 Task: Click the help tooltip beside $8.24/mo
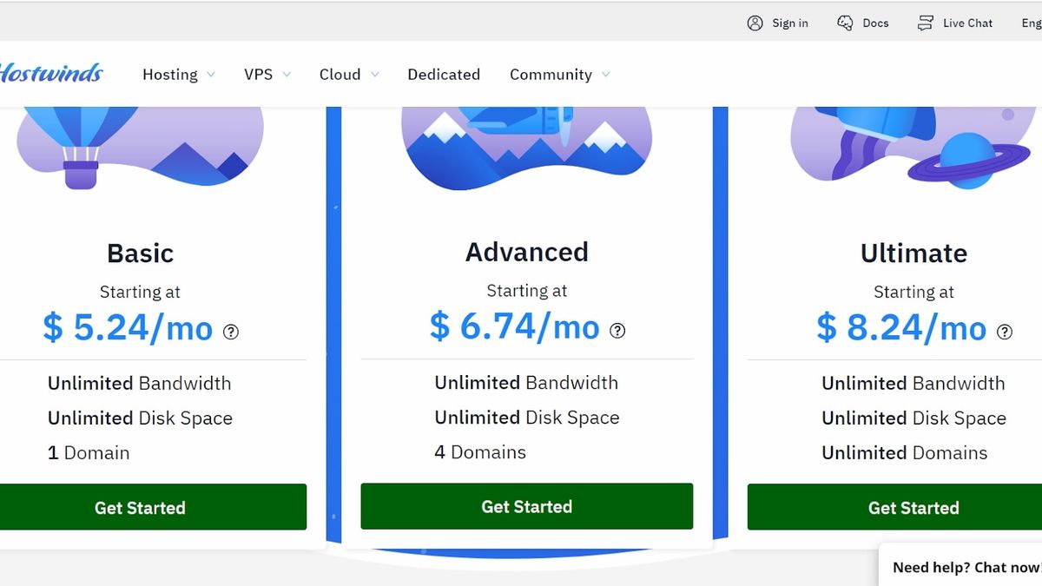pyautogui.click(x=1004, y=332)
